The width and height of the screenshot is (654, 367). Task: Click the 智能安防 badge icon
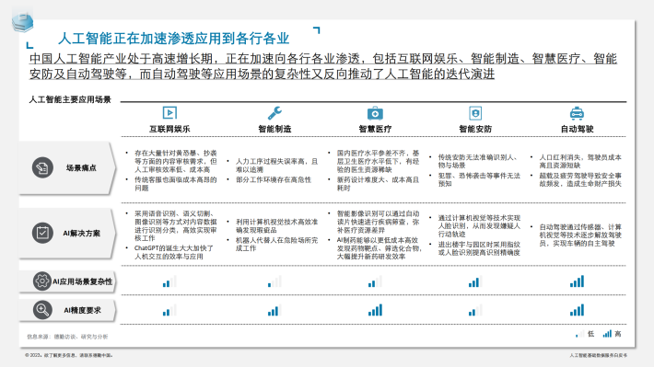tap(475, 113)
